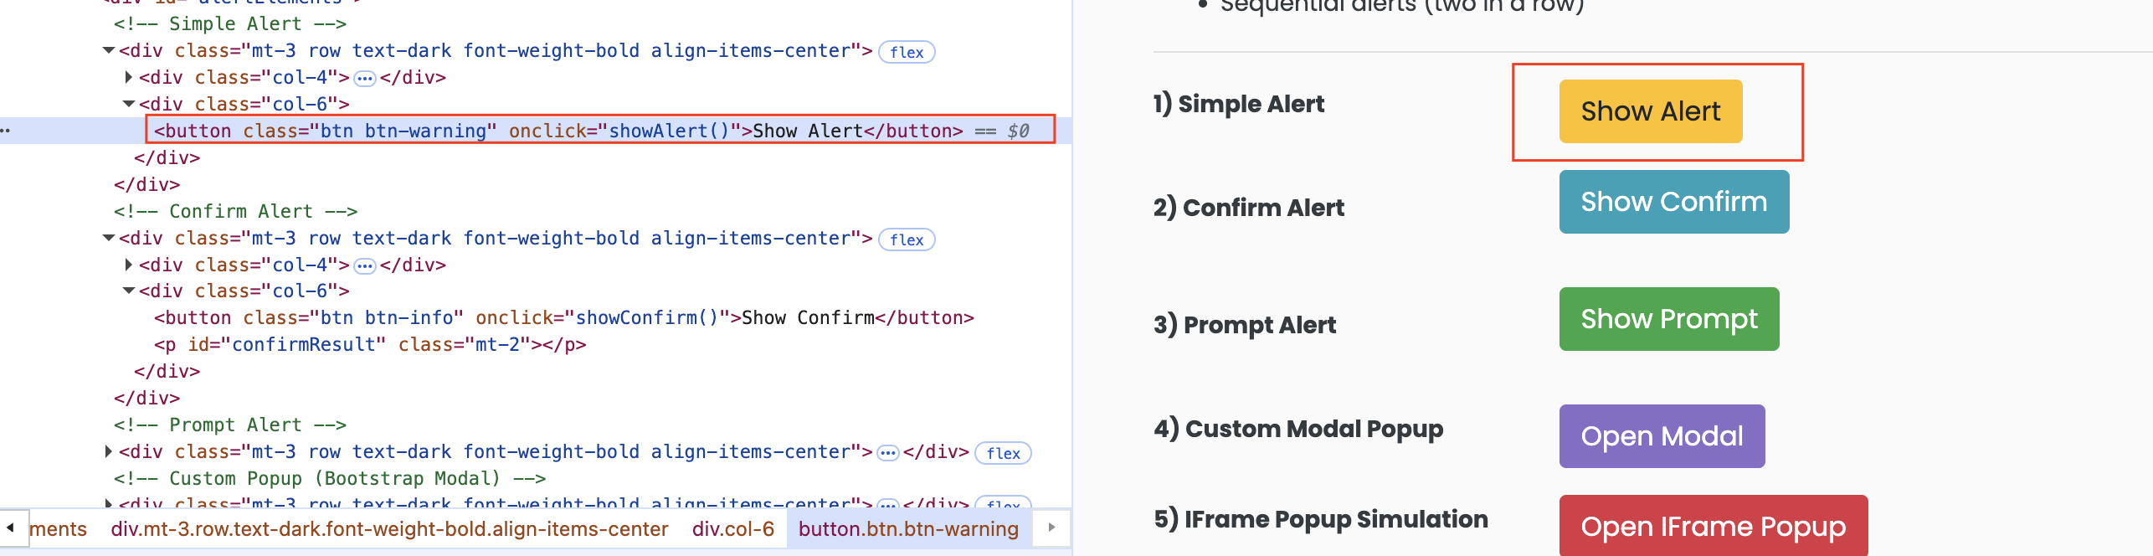Collapse the col-6 div using its disclosure triangle

127,104
